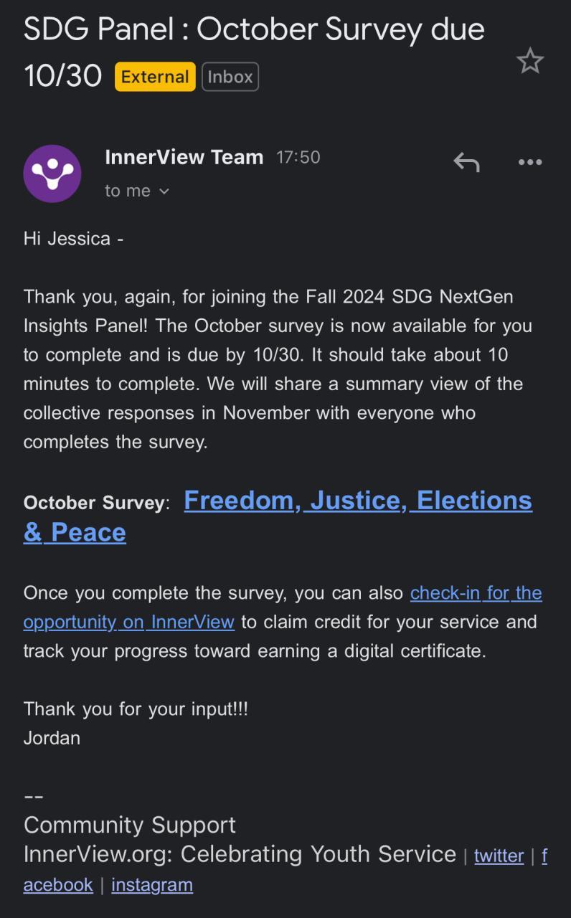Tap the email subject heading
The width and height of the screenshot is (571, 918).
[x=254, y=30]
